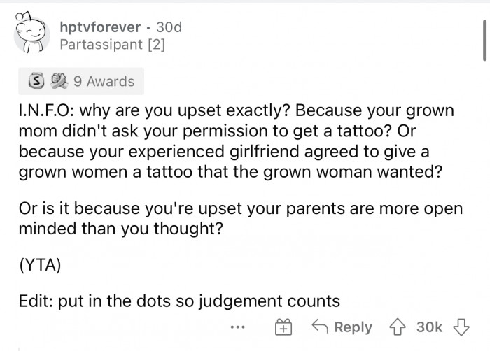Click the vertical scrollbar thumb
The image size is (490, 351).
(484, 41)
